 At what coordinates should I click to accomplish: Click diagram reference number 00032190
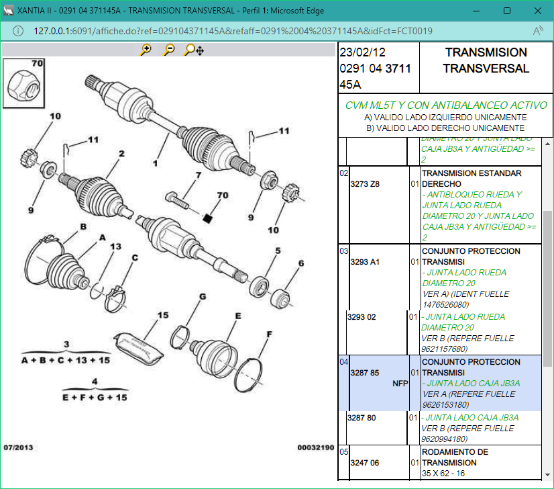(x=315, y=447)
